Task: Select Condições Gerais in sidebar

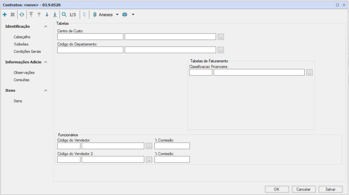Action: click(27, 52)
